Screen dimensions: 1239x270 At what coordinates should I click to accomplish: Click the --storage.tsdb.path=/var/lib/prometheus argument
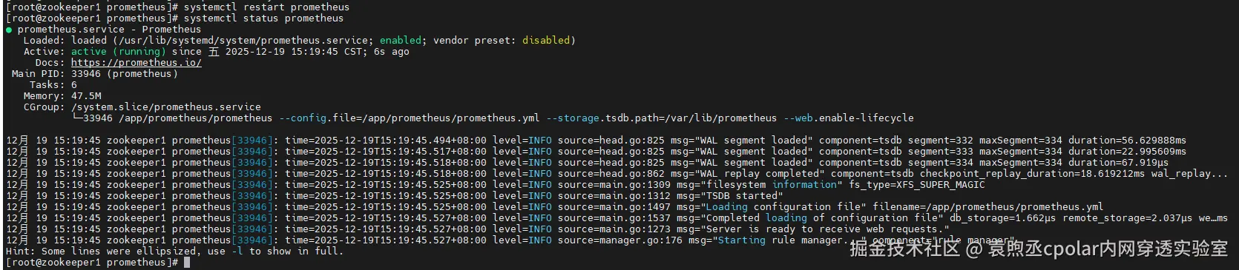tap(662, 118)
